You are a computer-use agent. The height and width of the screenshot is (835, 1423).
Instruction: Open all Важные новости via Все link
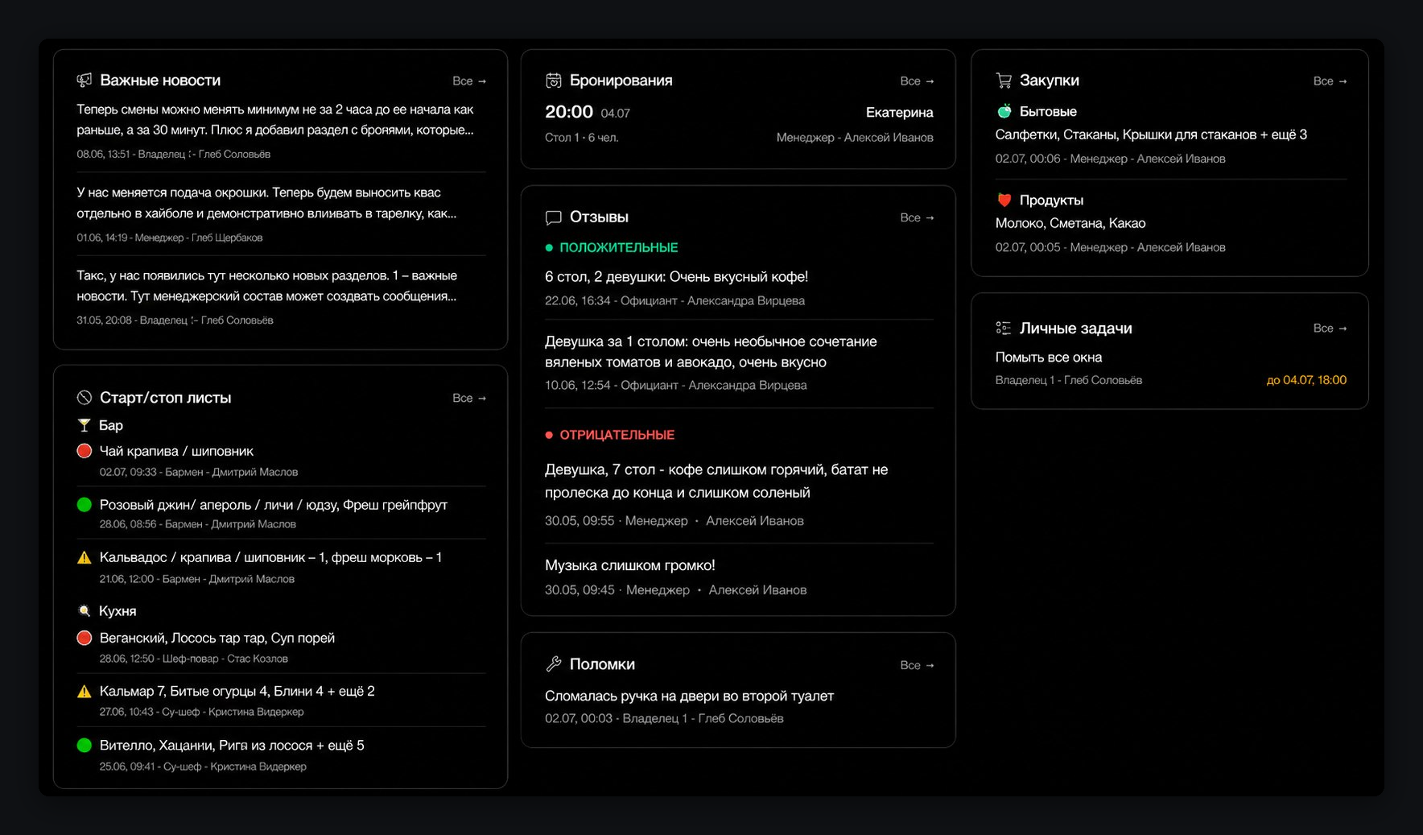point(469,81)
